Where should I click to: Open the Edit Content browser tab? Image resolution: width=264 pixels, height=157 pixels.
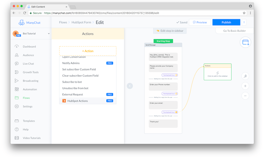[47, 7]
